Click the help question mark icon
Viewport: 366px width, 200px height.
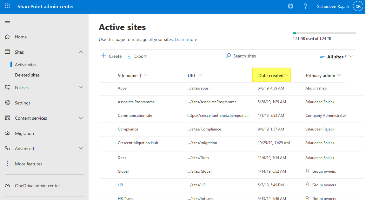pos(305,6)
